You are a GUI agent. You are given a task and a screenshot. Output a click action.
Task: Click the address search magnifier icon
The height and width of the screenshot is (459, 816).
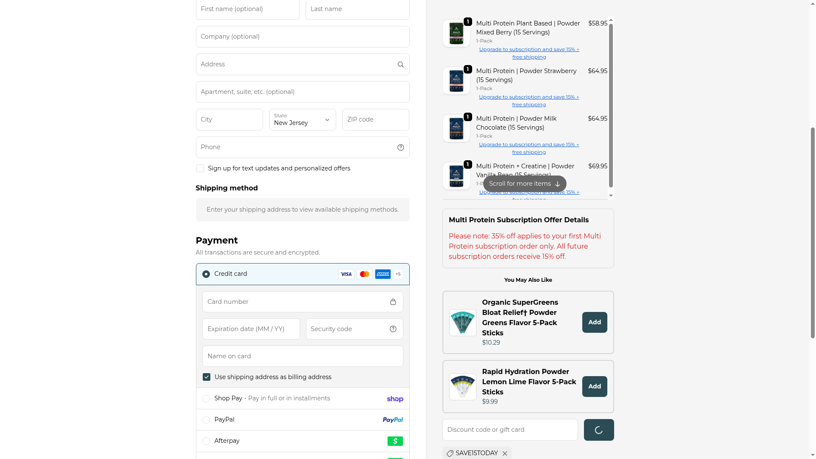[x=400, y=65]
